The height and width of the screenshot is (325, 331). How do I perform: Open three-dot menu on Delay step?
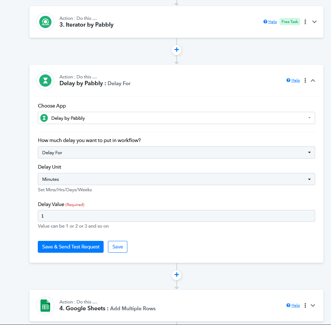tap(305, 81)
